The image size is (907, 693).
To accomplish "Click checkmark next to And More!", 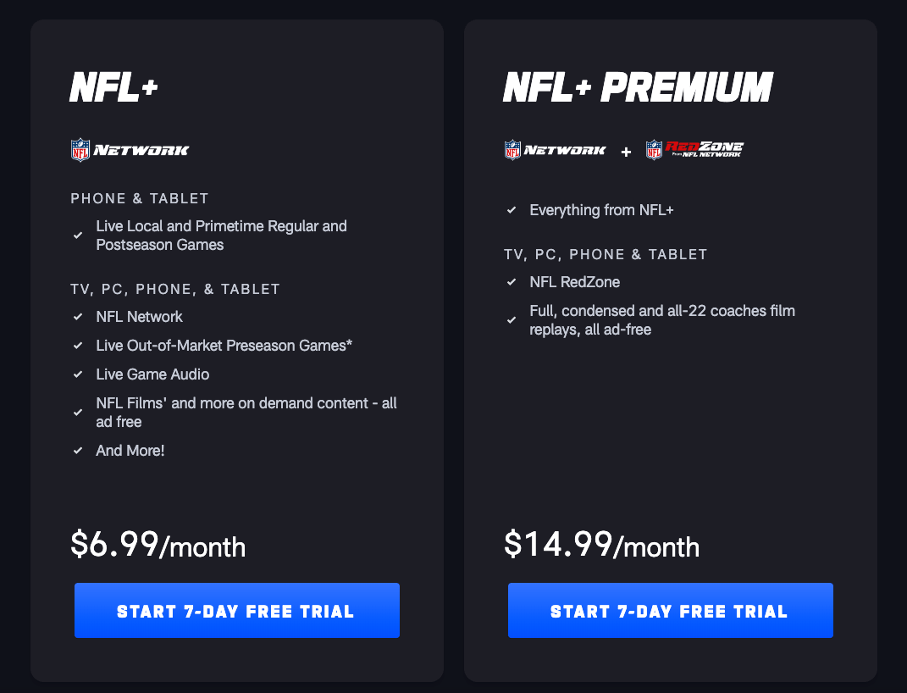I will pos(78,451).
